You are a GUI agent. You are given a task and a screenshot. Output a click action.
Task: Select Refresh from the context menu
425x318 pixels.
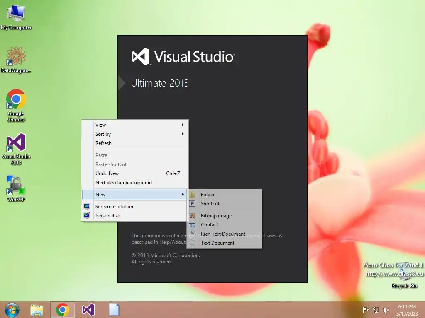coord(135,143)
